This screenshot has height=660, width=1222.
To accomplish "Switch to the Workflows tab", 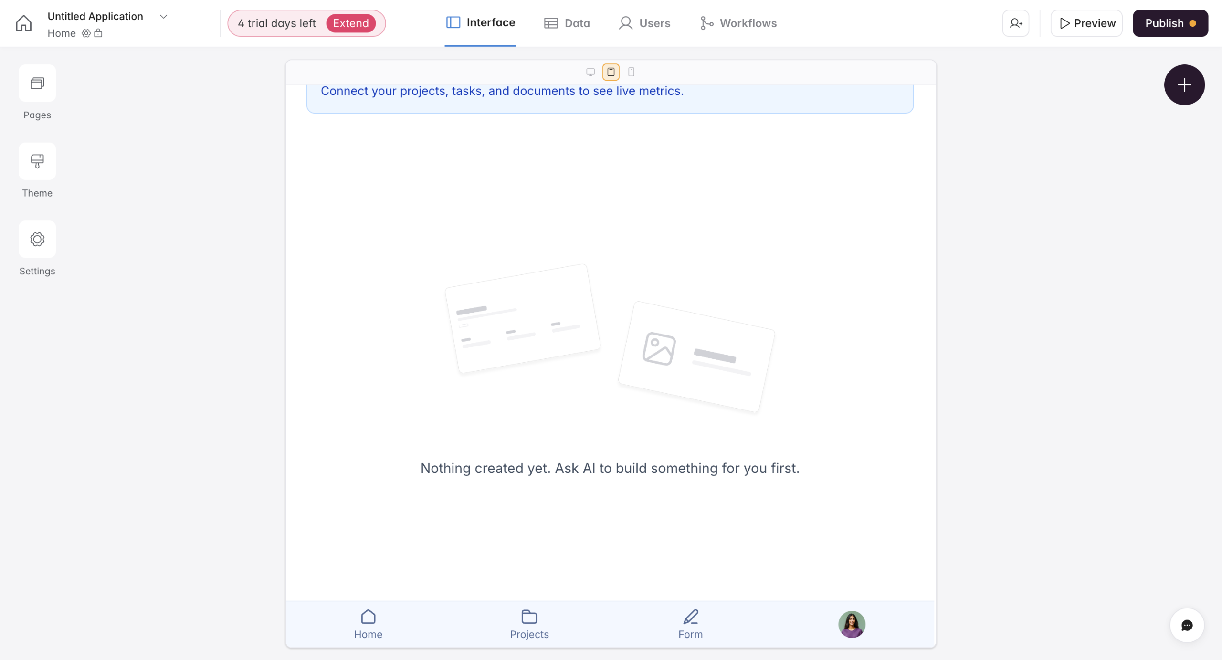I will 738,23.
